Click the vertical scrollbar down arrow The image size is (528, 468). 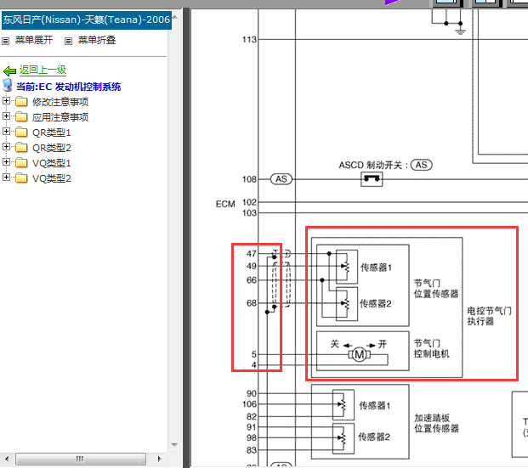[175, 445]
